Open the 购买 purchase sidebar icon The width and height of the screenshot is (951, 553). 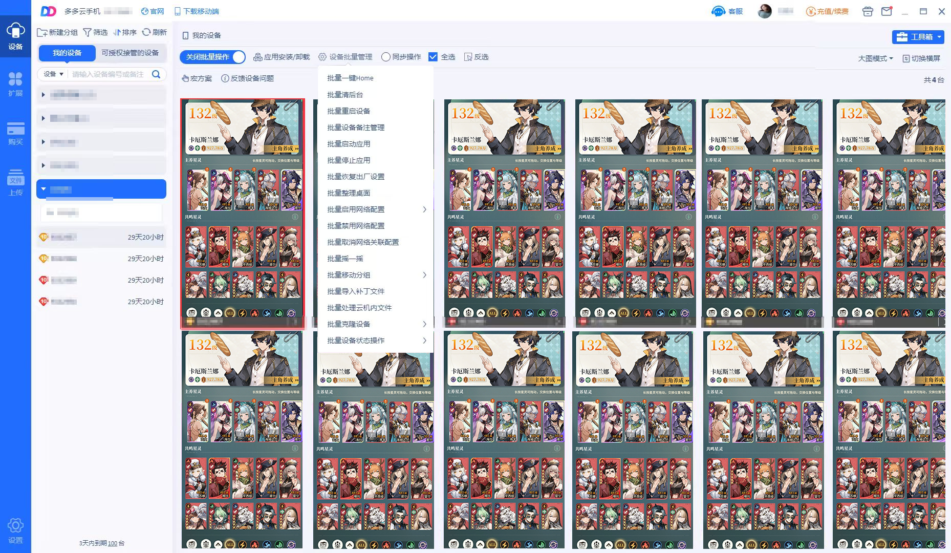15,133
